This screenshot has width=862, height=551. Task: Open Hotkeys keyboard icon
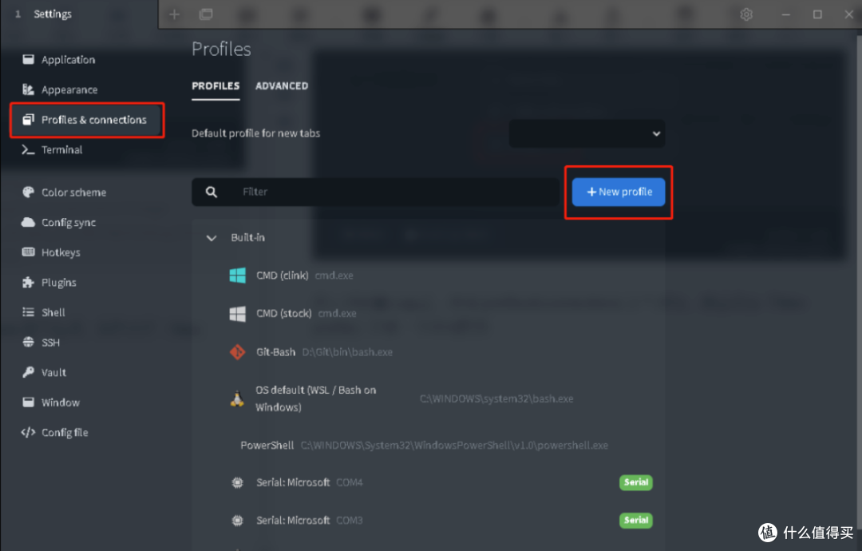point(28,252)
